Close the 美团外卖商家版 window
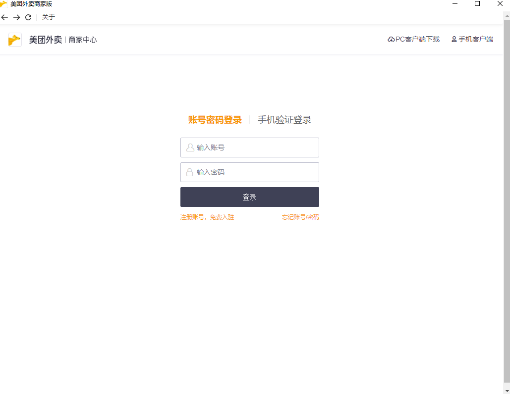 [x=500, y=4]
